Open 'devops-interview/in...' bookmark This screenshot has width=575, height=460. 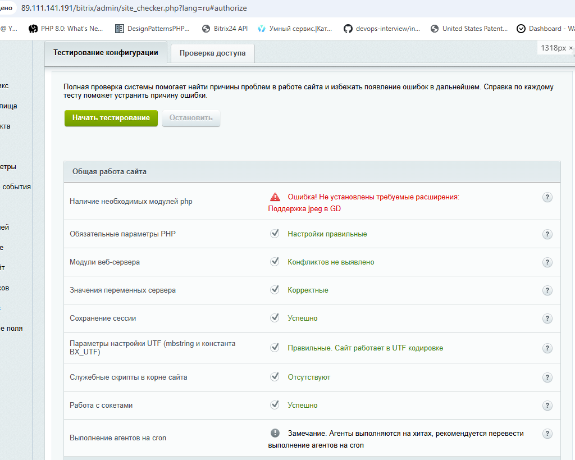[x=382, y=29]
